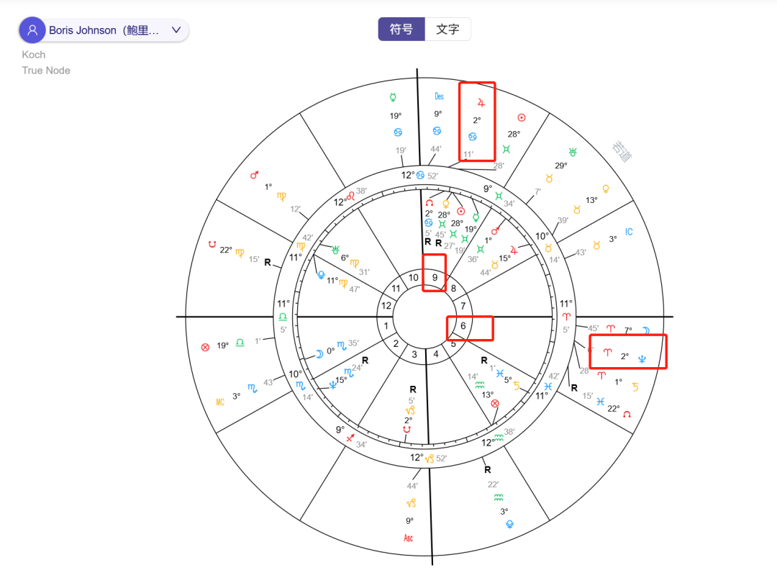Click house number 6 in the red box
The width and height of the screenshot is (777, 578).
click(463, 327)
